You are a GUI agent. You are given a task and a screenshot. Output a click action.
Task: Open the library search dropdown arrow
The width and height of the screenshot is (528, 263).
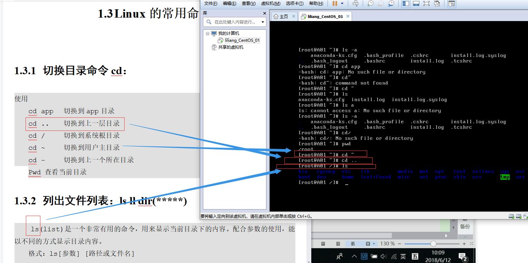[263, 22]
